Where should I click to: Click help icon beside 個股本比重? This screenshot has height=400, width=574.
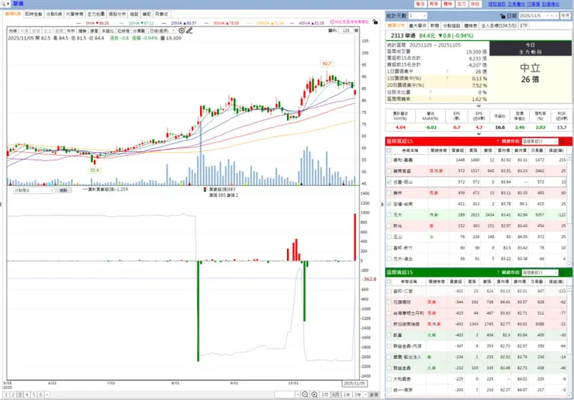[430, 92]
